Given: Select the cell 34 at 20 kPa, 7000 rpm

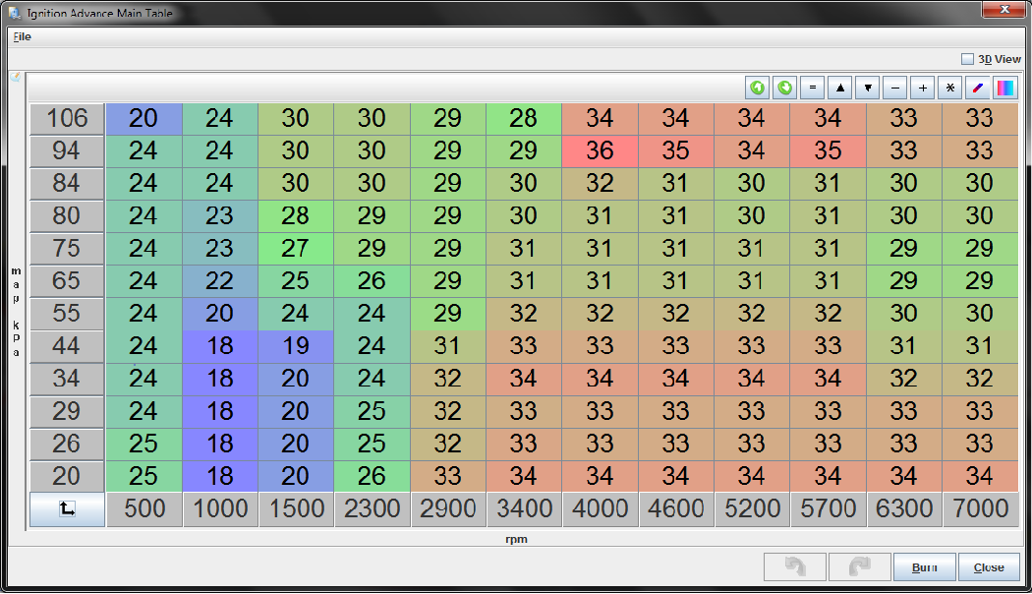Looking at the screenshot, I should 981,477.
